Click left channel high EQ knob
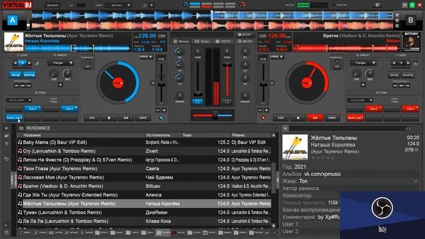This screenshot has width=425, height=239. pos(179,51)
